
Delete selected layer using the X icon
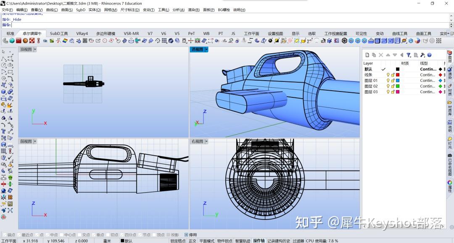click(380, 55)
